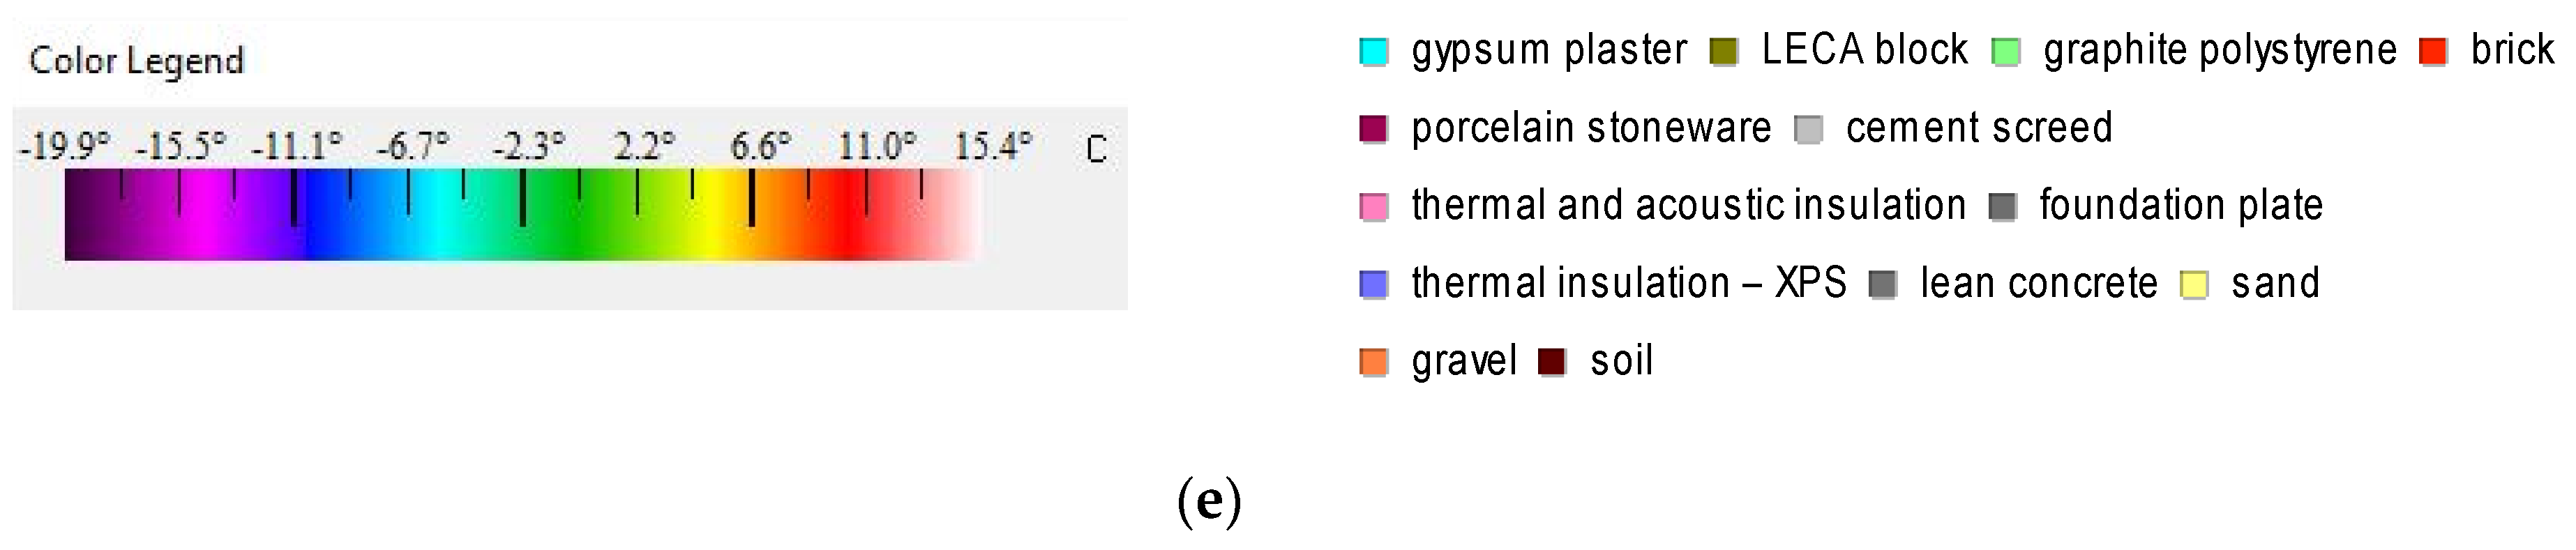This screenshot has width=2576, height=550.
Task: Select the olive LECA block swatch
Action: pos(1724,51)
